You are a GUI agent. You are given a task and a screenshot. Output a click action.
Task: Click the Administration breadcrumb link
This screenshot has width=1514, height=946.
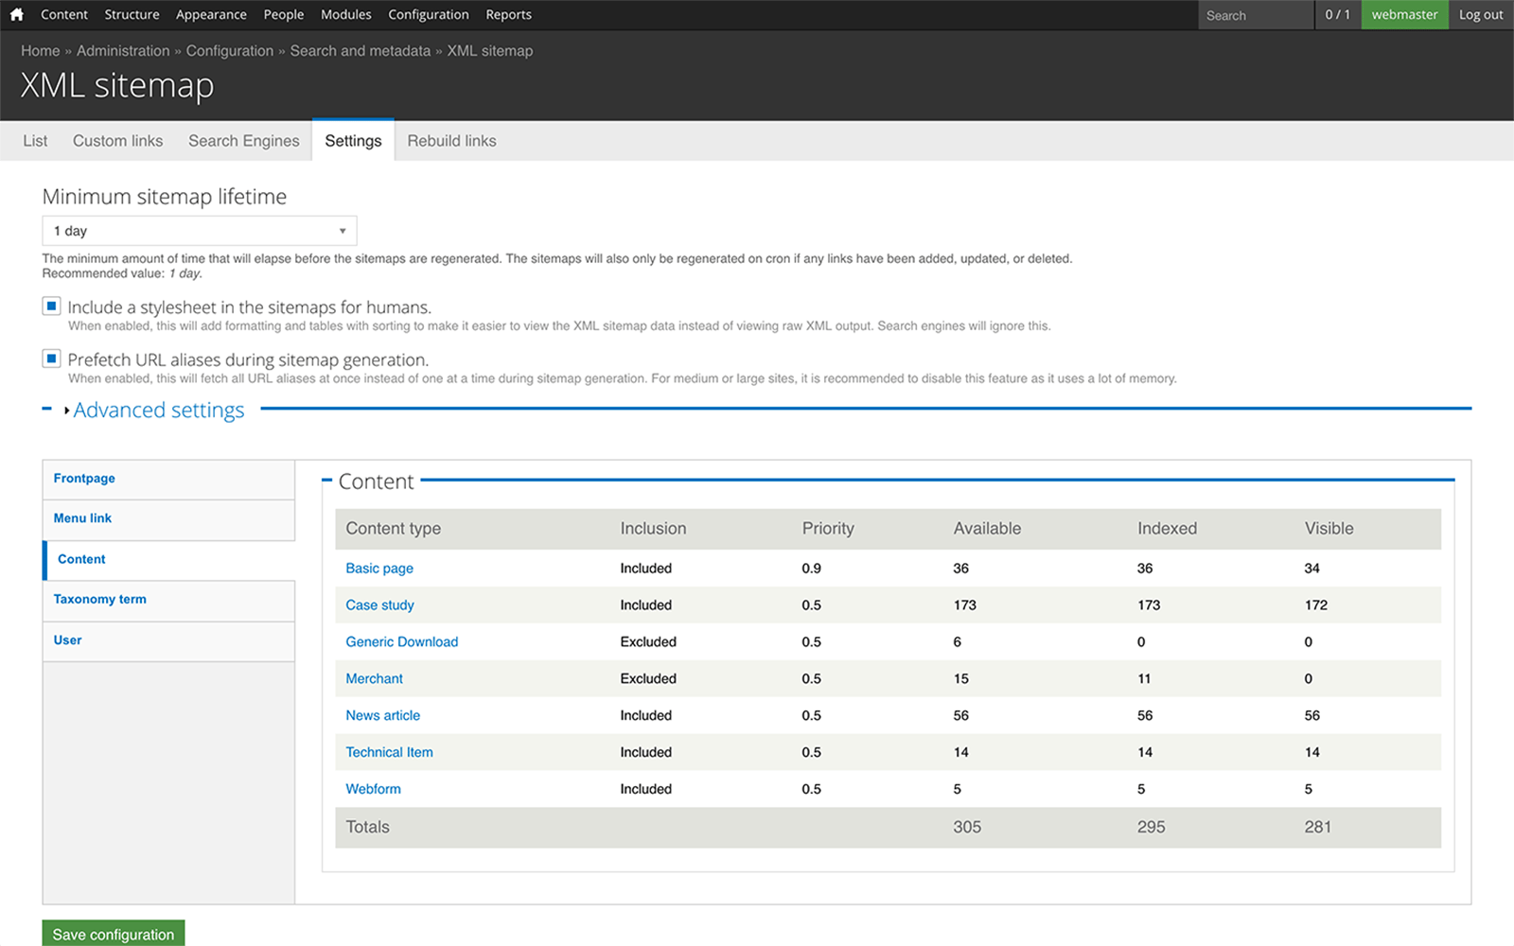coord(123,51)
